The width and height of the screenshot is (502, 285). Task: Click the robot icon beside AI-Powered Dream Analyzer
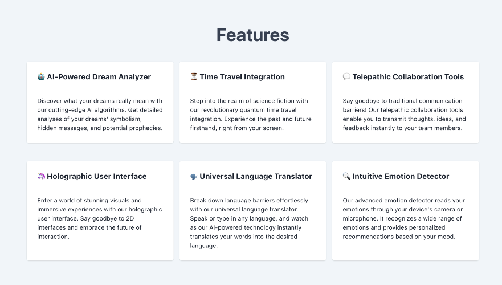click(x=41, y=77)
